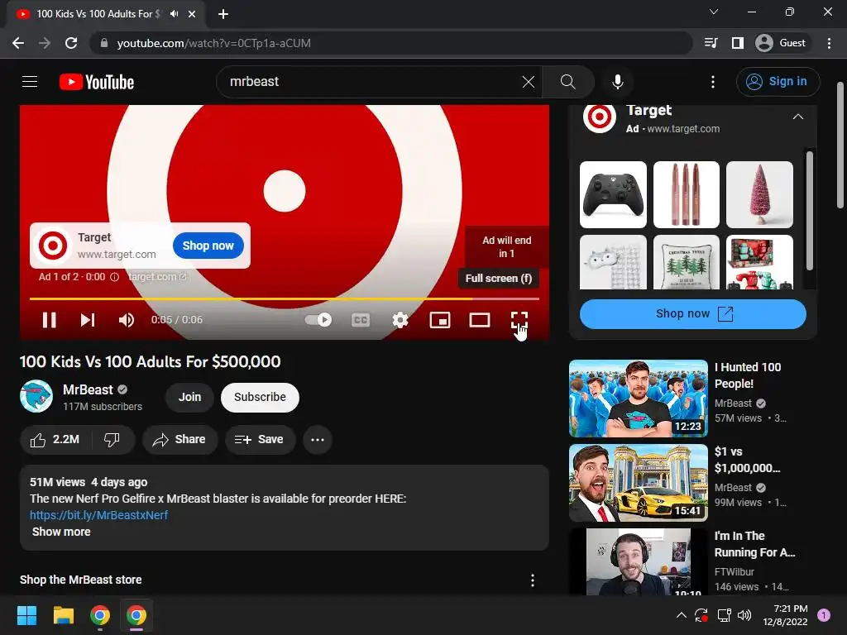
Task: Open the bit.ly/MrBeastxNerf link
Action: click(99, 515)
